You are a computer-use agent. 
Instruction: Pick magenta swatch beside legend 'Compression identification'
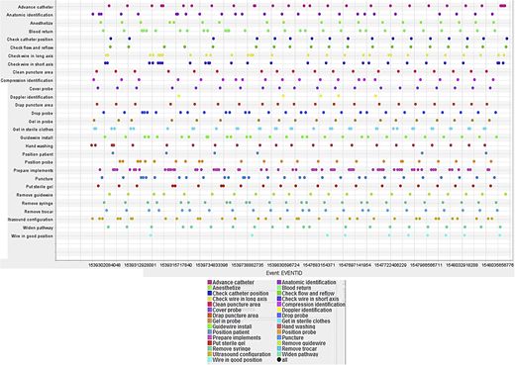click(279, 305)
